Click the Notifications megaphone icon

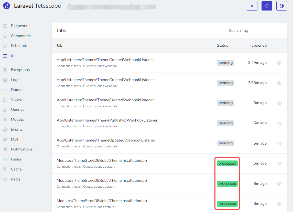(5, 149)
